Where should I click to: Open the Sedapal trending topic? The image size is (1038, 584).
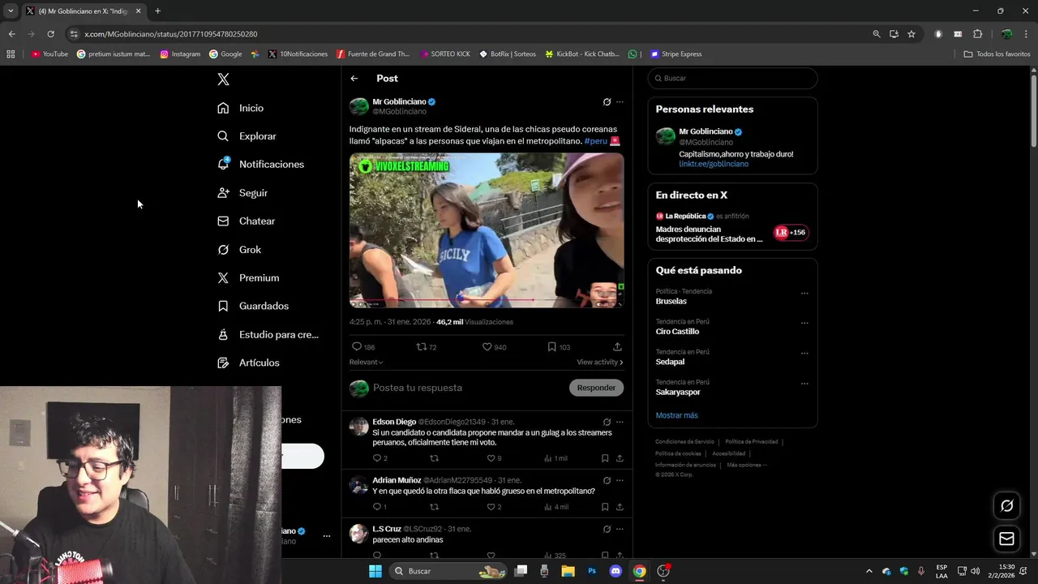point(670,362)
